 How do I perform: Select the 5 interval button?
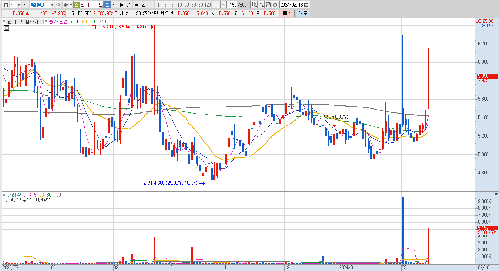coord(172,5)
